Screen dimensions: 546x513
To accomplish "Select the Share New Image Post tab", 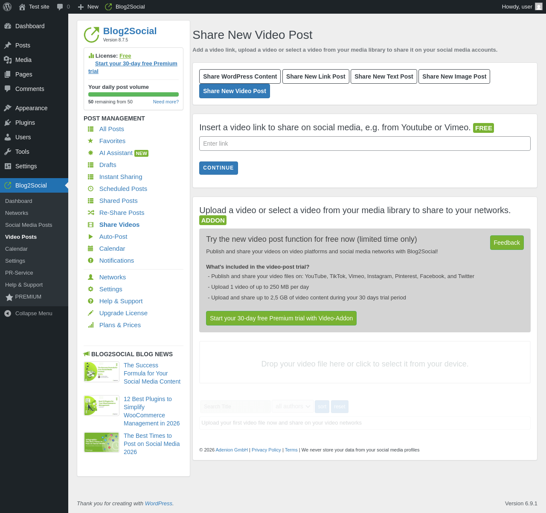I will pos(454,76).
